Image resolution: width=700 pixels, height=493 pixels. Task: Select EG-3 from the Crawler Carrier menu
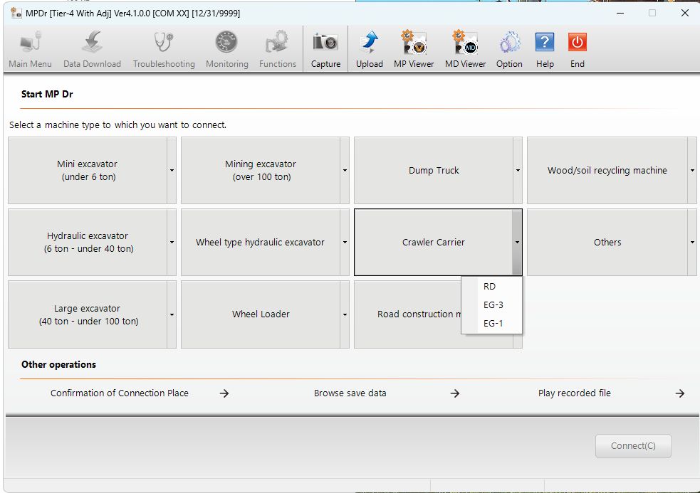click(x=491, y=304)
